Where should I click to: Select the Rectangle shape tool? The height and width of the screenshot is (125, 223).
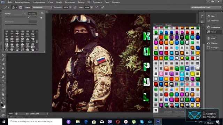point(3,90)
